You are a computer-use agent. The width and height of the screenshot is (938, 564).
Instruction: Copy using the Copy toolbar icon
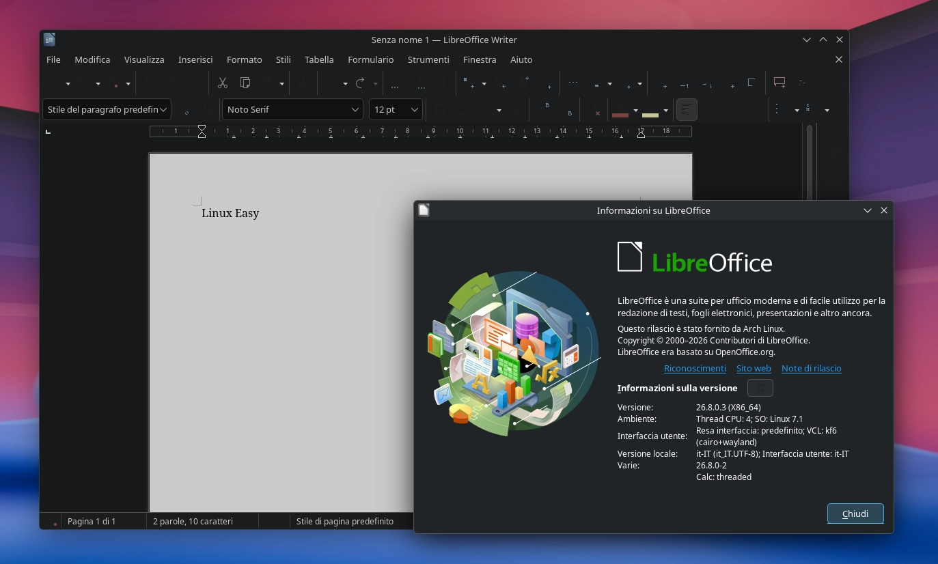tap(245, 83)
